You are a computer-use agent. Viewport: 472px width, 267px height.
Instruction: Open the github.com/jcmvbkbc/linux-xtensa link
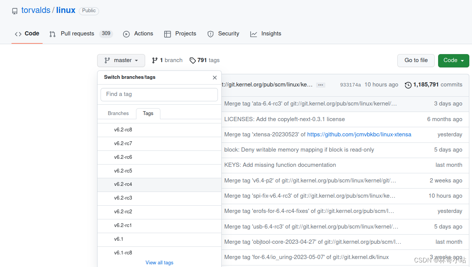[x=359, y=134]
